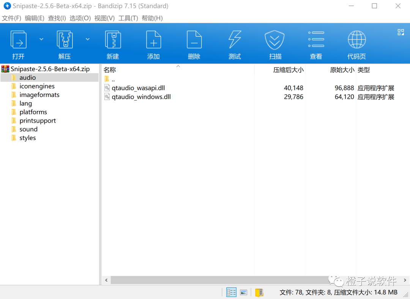Open the View (查看) list icon
Viewport: 410px width, 299px height.
(316, 39)
